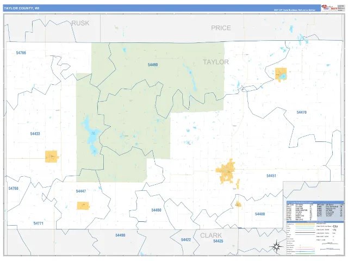Image resolution: width=348 pixels, height=261 pixels.
Task: Click the MarketMAPS logo in header
Action: pos(330,8)
